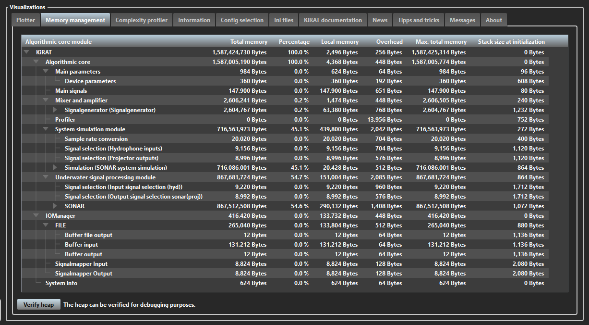This screenshot has height=325, width=589.
Task: Click the 1,587,424,730 Bytes total memory value
Action: [240, 52]
